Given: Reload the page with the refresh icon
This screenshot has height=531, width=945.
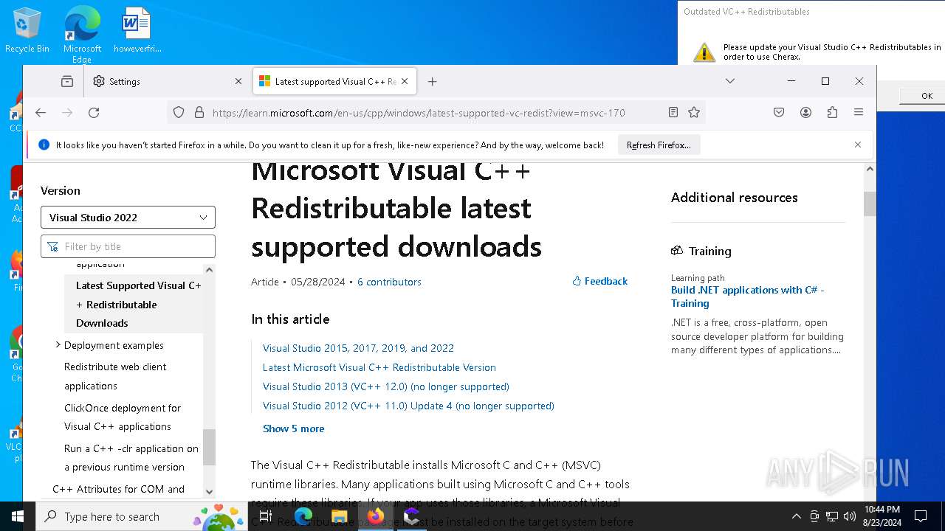Looking at the screenshot, I should (94, 113).
